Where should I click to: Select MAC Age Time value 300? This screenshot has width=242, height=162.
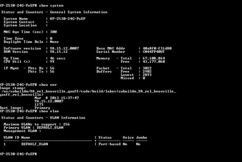pyautogui.click(x=53, y=32)
